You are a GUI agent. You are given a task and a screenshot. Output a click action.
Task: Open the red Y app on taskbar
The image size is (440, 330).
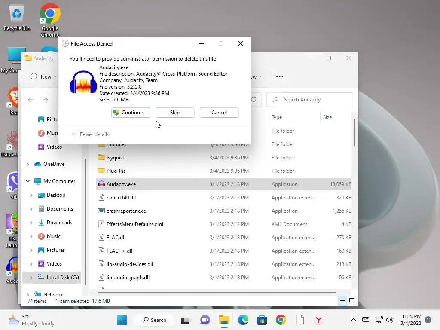[x=319, y=320]
